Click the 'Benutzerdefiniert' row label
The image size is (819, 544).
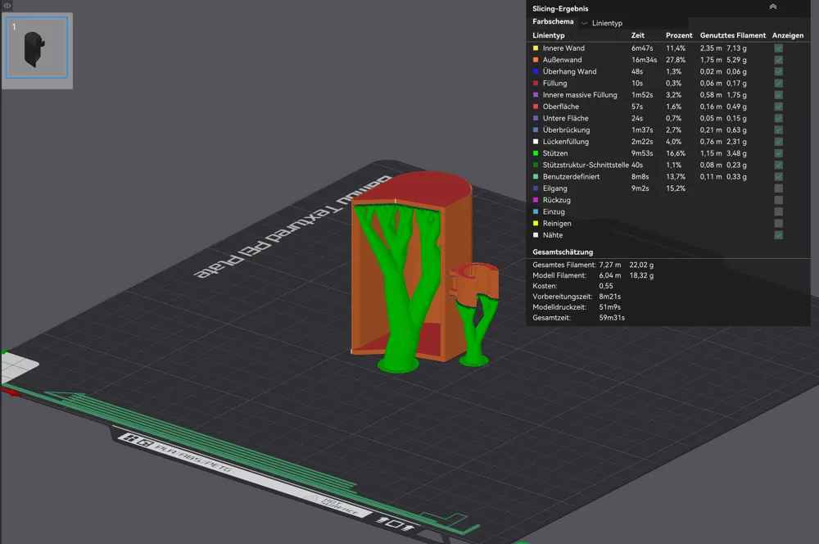click(571, 177)
